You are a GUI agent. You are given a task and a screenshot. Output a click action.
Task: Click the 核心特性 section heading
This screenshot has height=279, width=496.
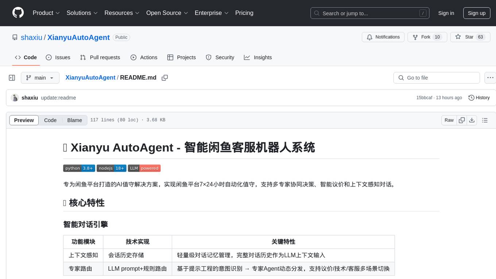pos(84,203)
